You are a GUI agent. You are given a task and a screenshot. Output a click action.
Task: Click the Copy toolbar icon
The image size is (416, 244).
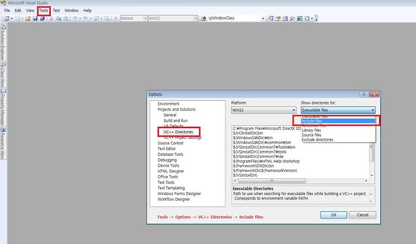58,18
